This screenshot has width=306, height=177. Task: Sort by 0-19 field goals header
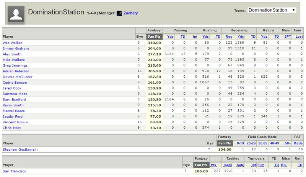click(240, 143)
